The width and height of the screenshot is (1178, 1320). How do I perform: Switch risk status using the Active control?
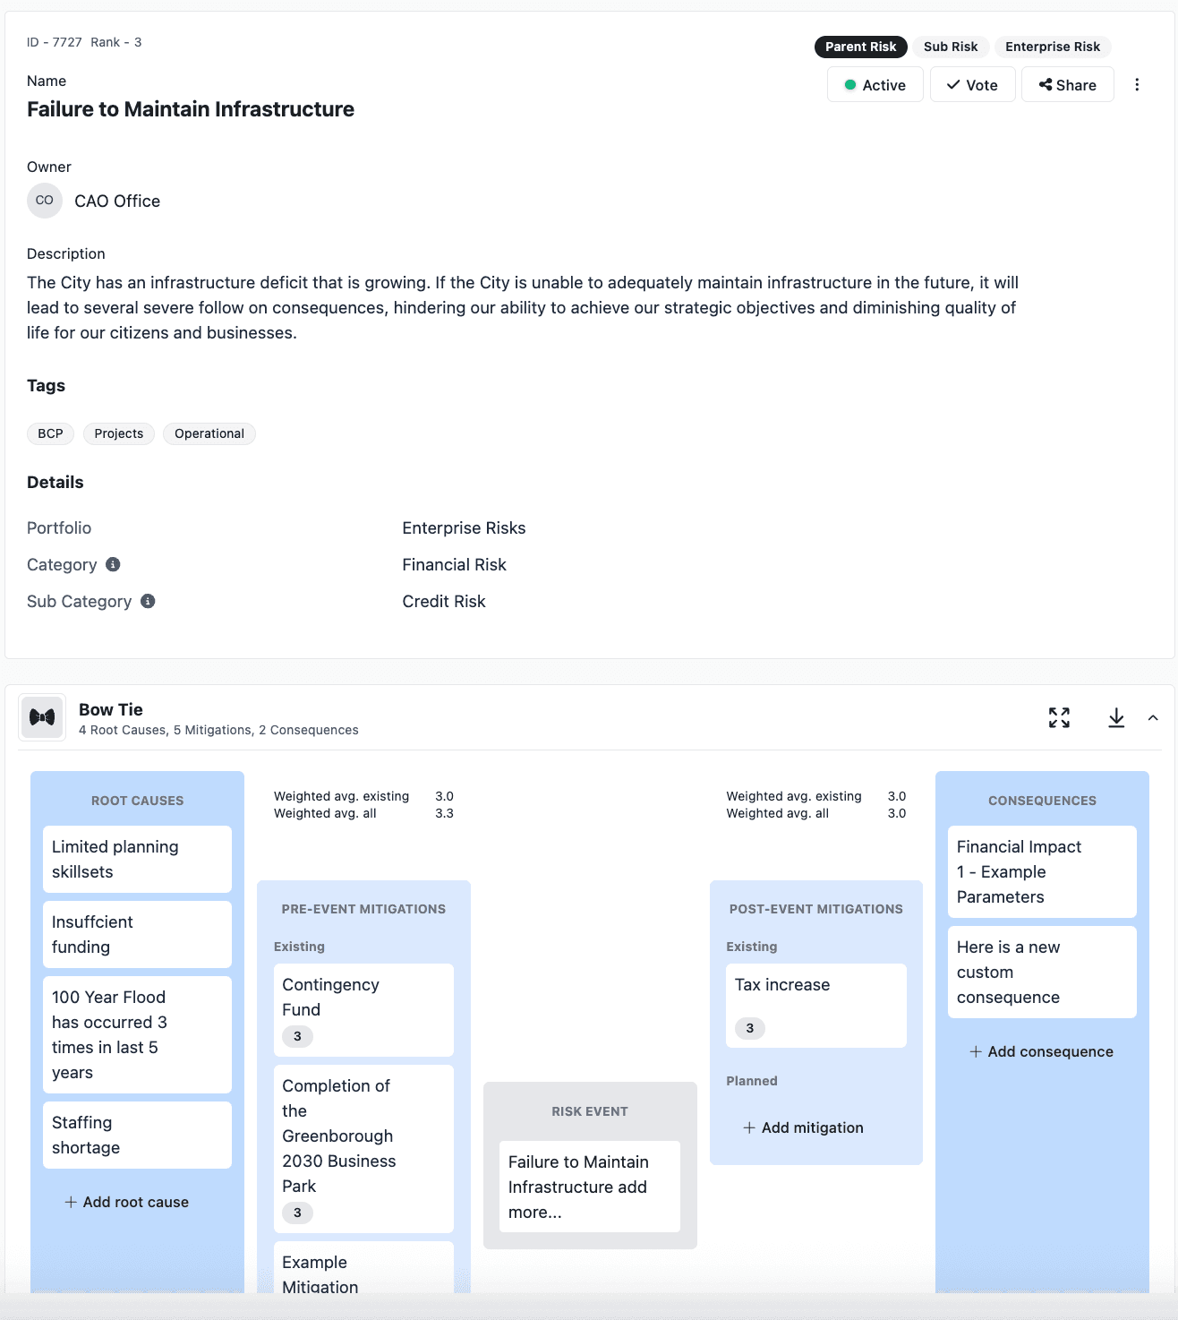pyautogui.click(x=875, y=84)
